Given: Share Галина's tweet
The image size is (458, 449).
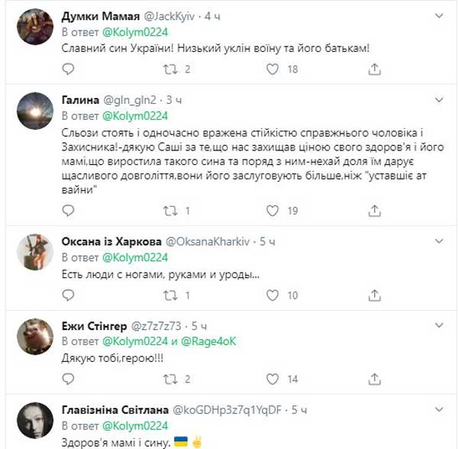Looking at the screenshot, I should [374, 210].
